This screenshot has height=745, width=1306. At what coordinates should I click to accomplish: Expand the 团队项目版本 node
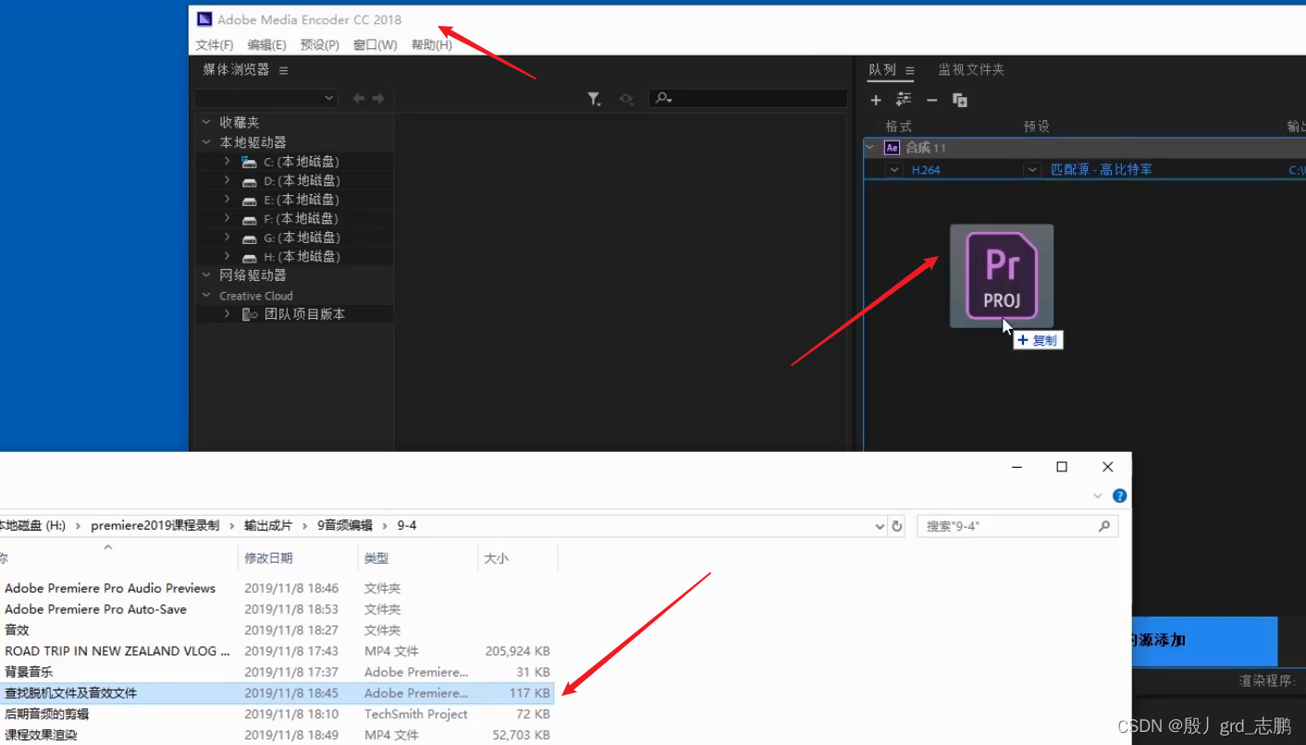click(227, 314)
